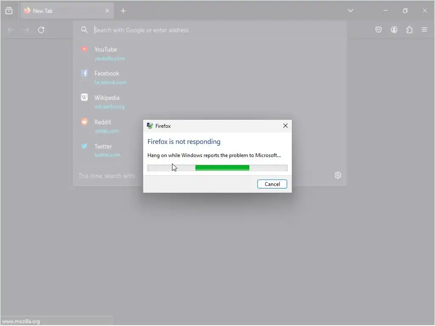Open a new tab with plus button
The height and width of the screenshot is (326, 435).
coord(123,11)
